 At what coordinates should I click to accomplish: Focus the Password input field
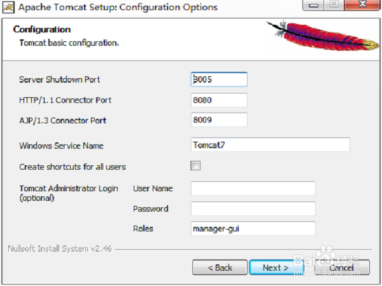(x=253, y=208)
